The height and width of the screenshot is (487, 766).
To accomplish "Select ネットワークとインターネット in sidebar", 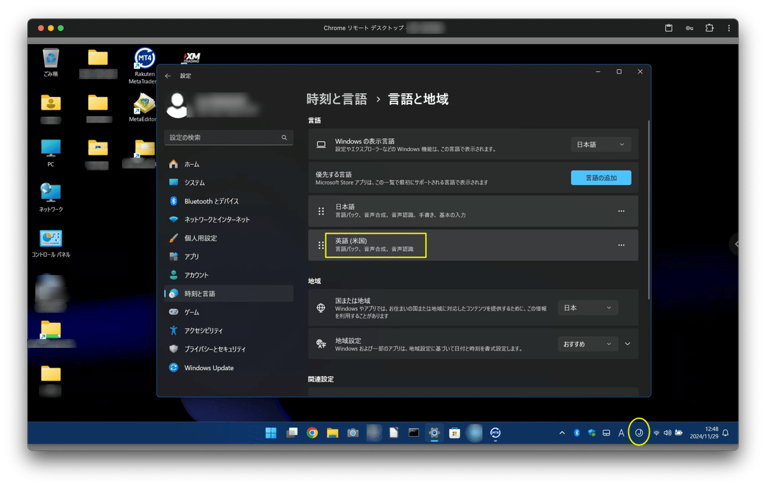I will pyautogui.click(x=229, y=220).
